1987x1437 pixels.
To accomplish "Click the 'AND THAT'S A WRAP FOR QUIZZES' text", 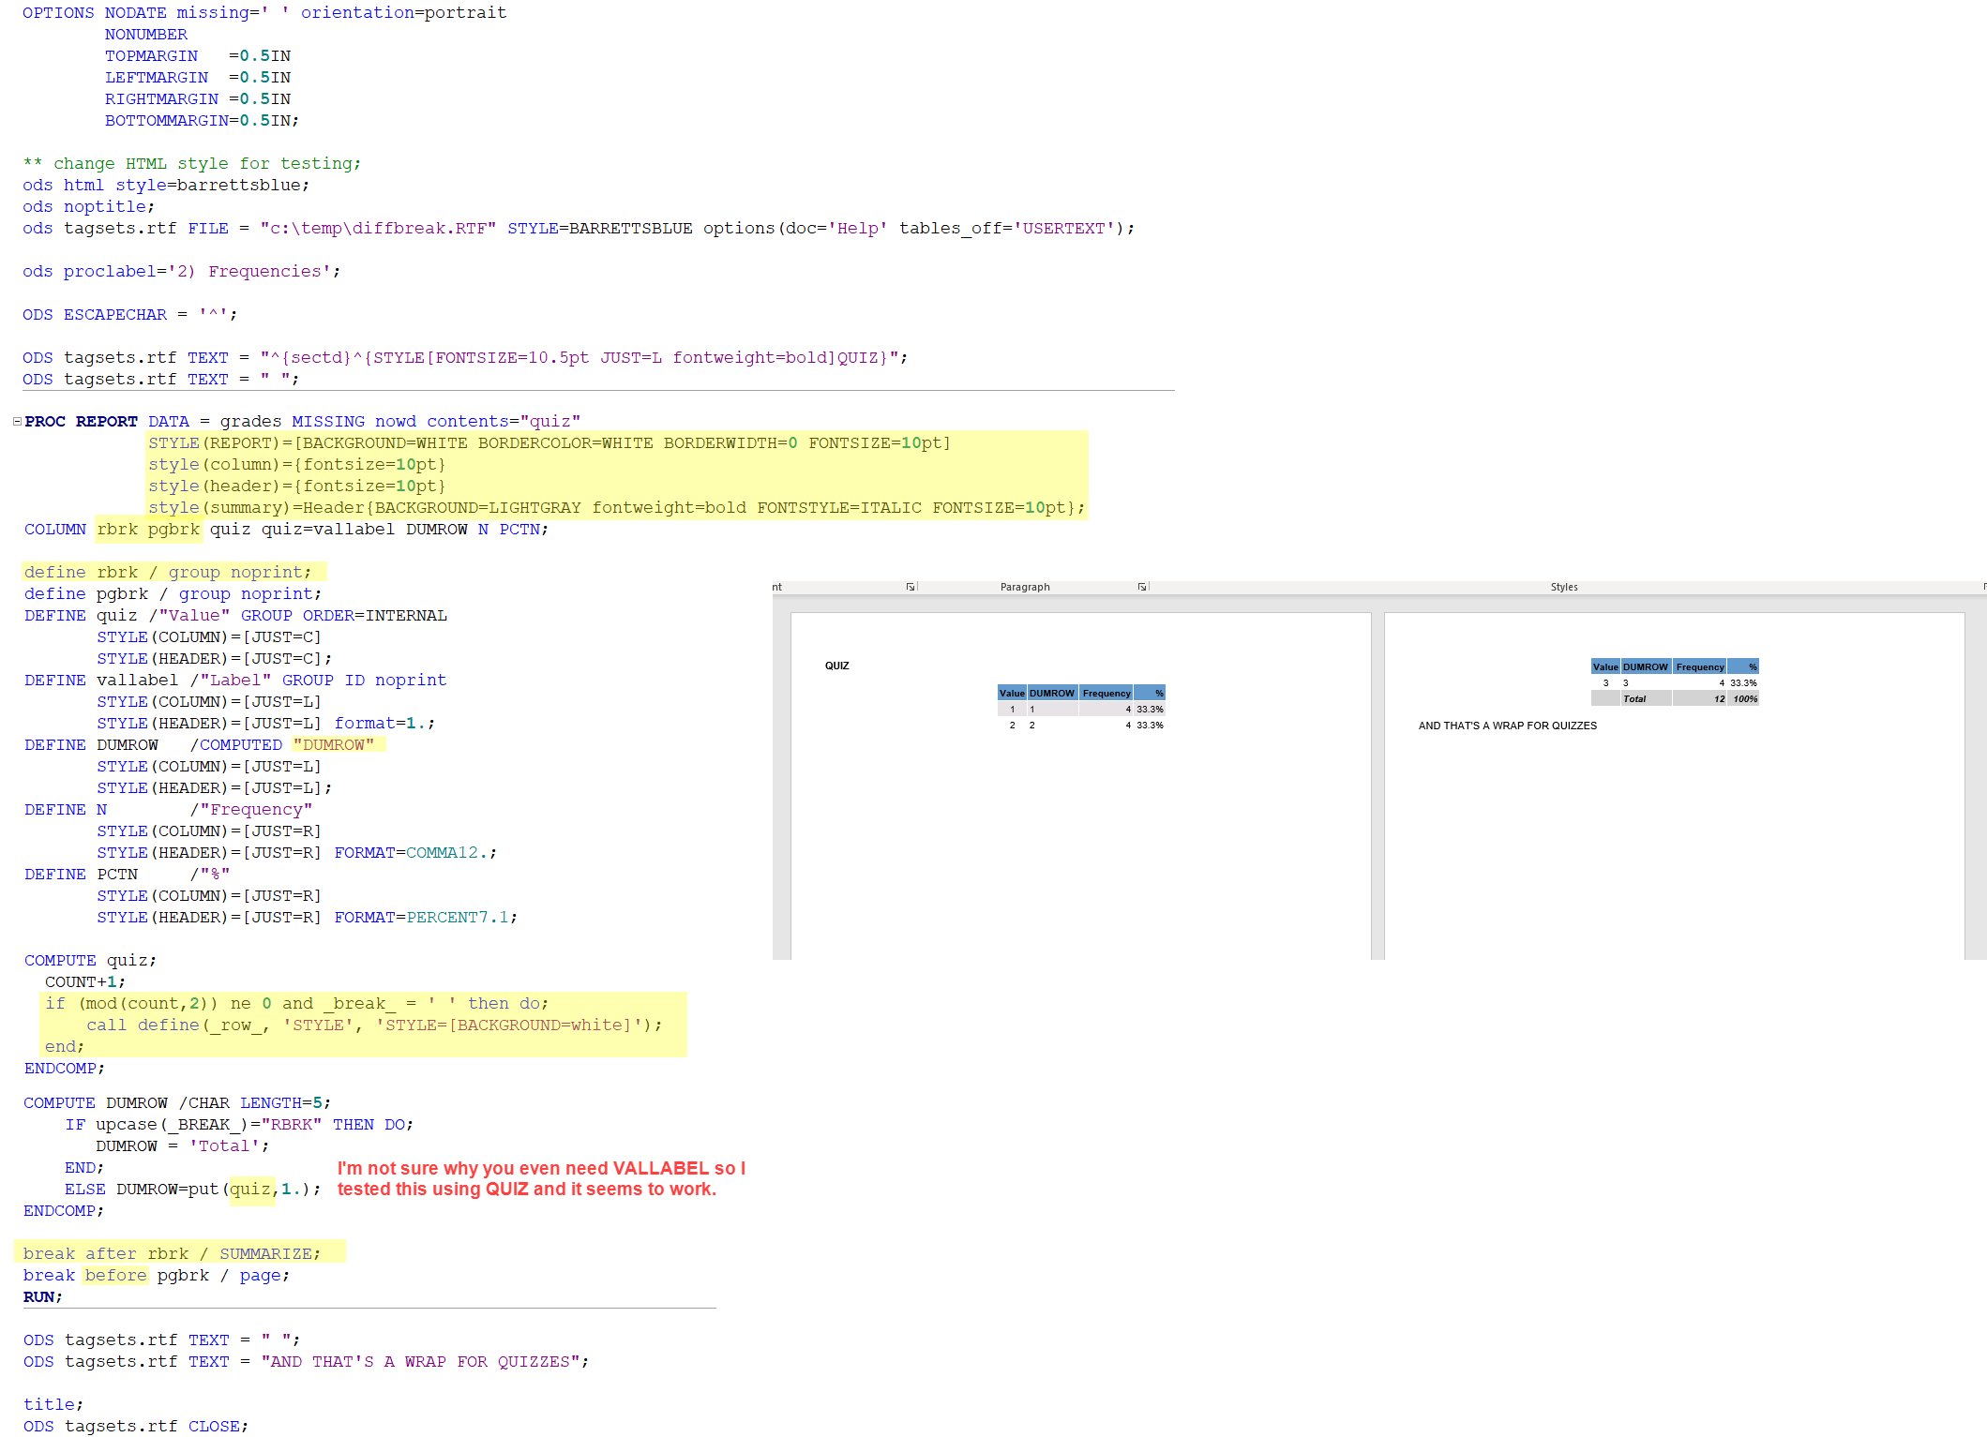I will pos(1507,726).
